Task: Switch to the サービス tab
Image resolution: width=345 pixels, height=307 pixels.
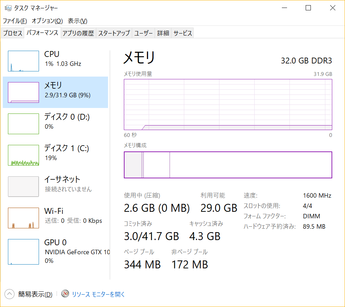Action: (x=183, y=33)
